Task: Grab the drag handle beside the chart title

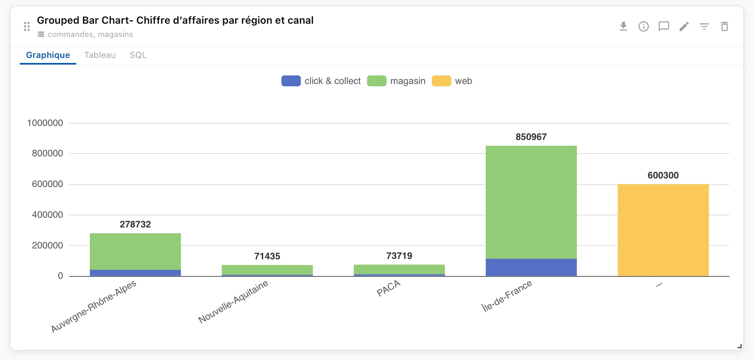Action: pyautogui.click(x=27, y=26)
